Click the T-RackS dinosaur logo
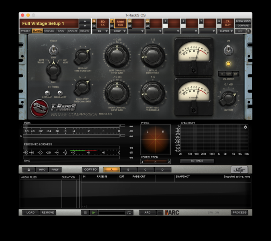Screen dimensions: 271x241 (39, 108)
